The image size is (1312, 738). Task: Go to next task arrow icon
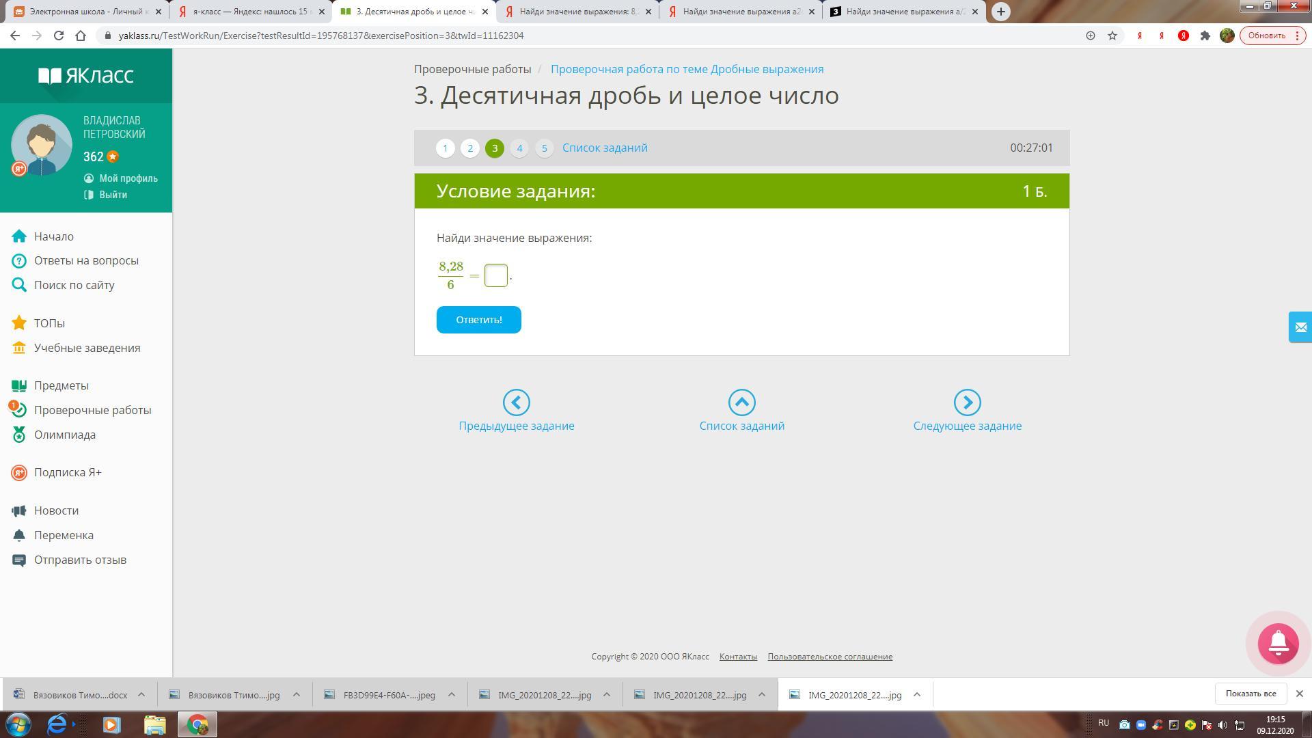967,402
